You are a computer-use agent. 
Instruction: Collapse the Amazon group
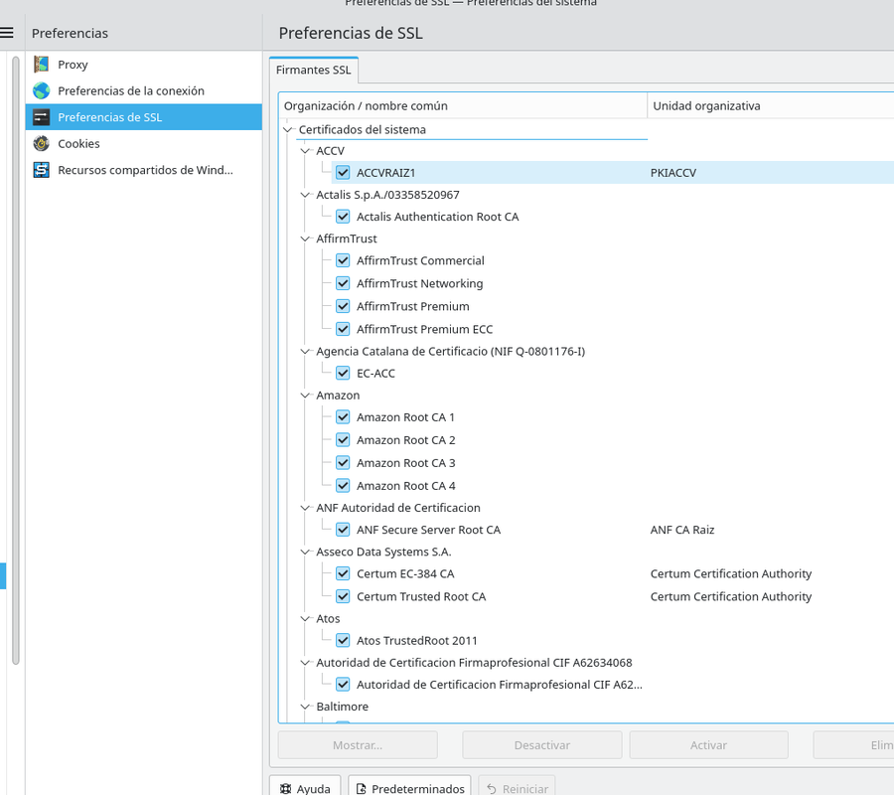coord(306,396)
